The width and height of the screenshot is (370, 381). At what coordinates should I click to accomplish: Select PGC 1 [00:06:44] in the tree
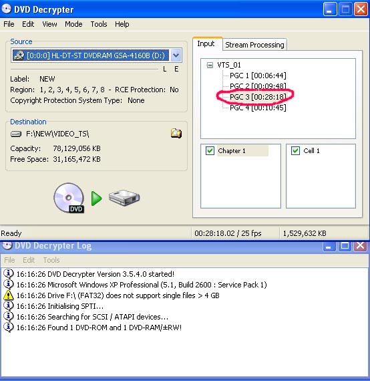(x=258, y=76)
